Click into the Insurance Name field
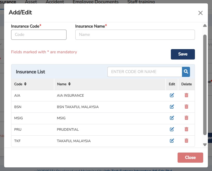This screenshot has height=171, width=212. click(x=135, y=35)
